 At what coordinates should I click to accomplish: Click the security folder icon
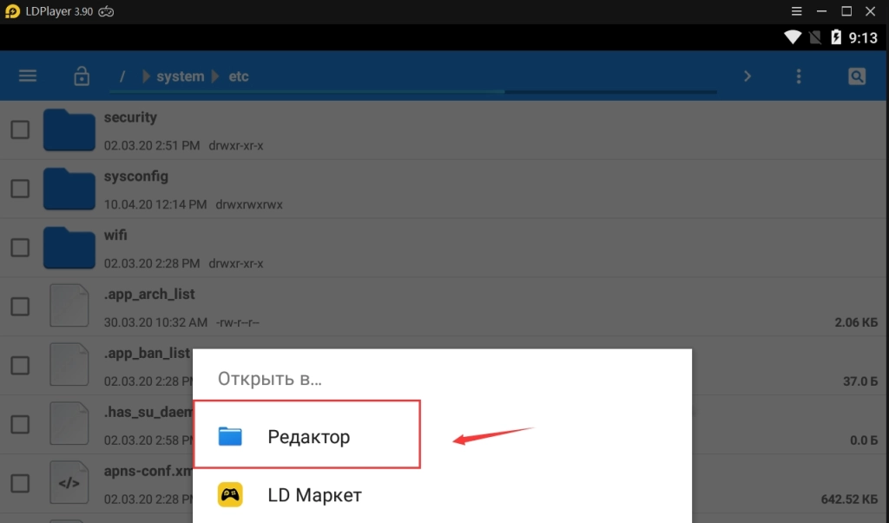[x=69, y=129]
